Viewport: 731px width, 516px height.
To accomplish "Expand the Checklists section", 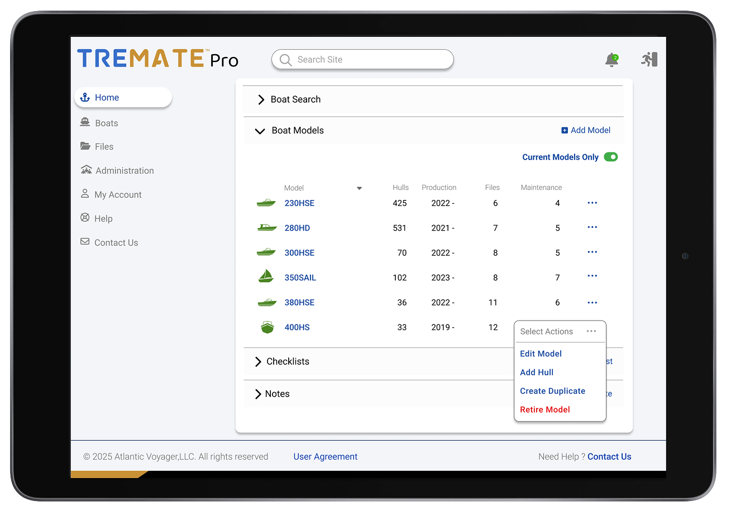I will coord(258,362).
